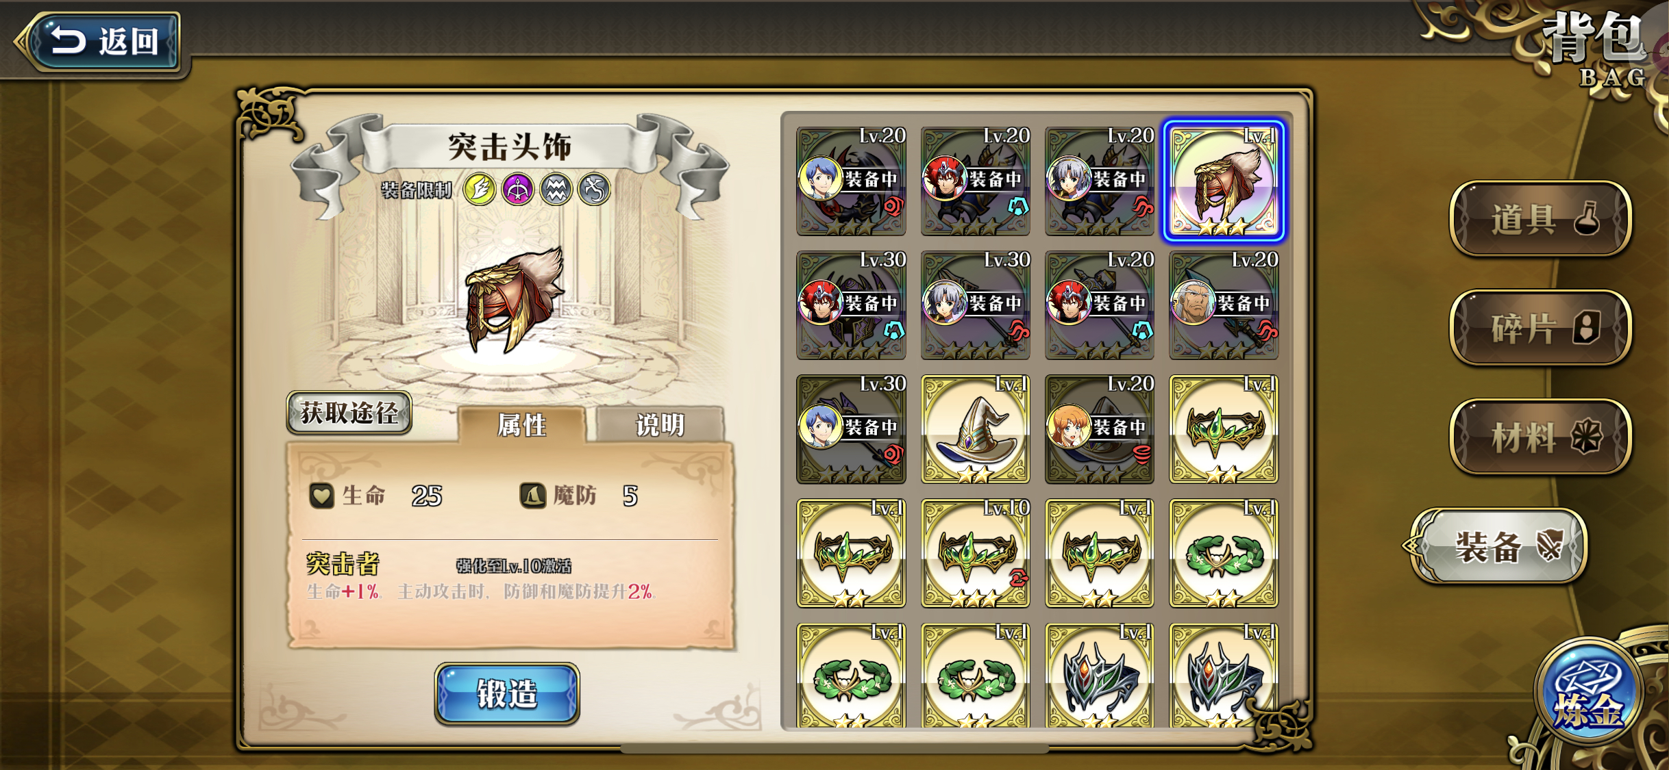This screenshot has width=1669, height=770.
Task: Click the yellow lightning class restriction icon
Action: coord(479,190)
